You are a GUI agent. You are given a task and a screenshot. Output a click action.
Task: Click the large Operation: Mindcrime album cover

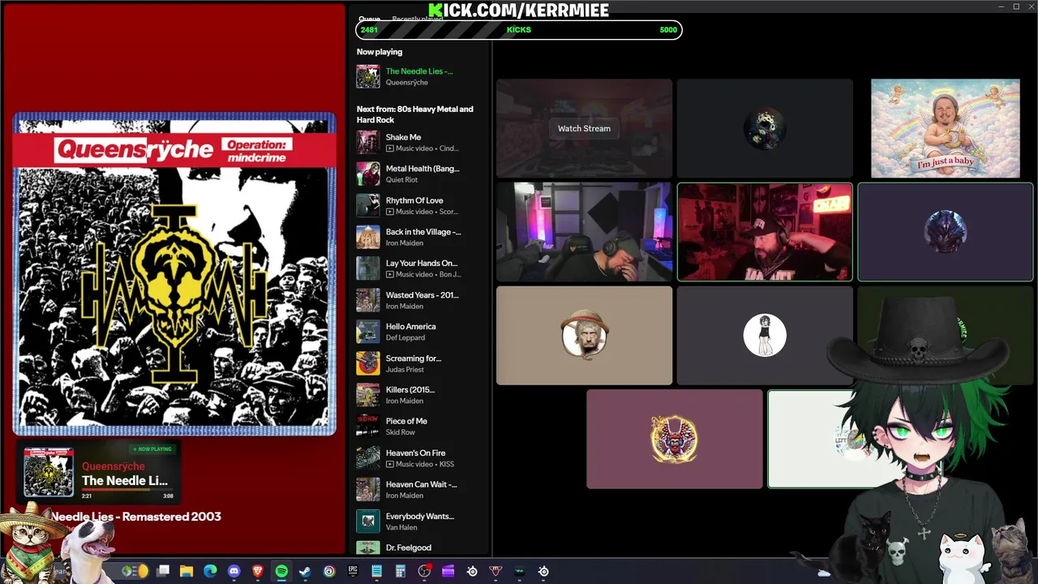tap(174, 274)
